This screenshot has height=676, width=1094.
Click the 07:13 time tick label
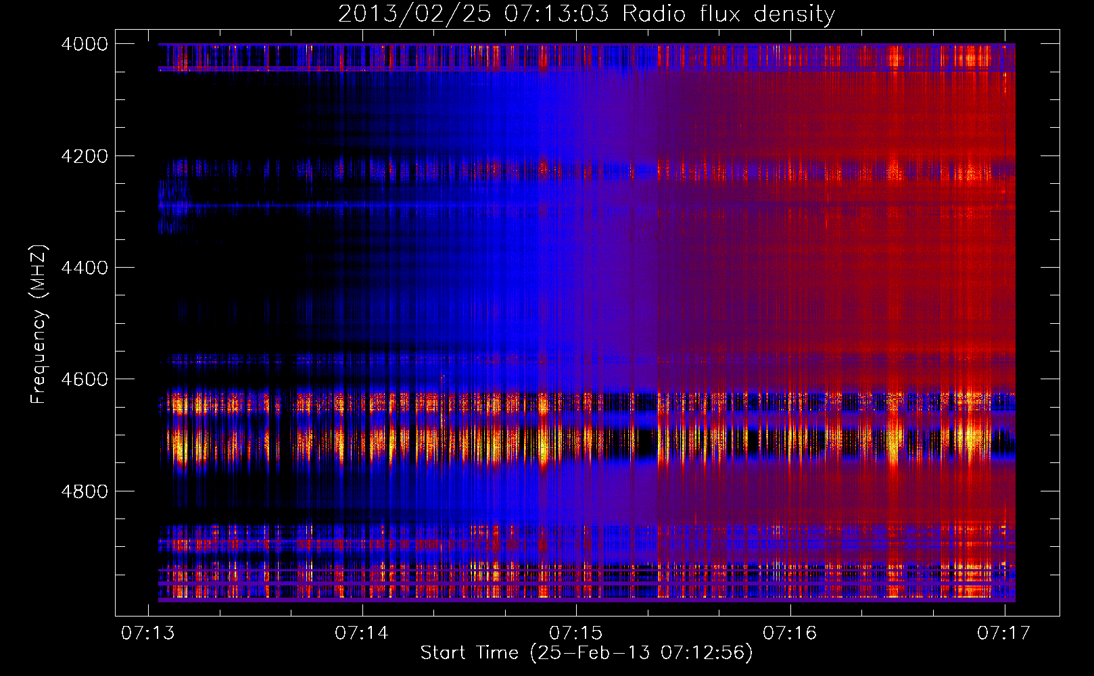[x=148, y=633]
